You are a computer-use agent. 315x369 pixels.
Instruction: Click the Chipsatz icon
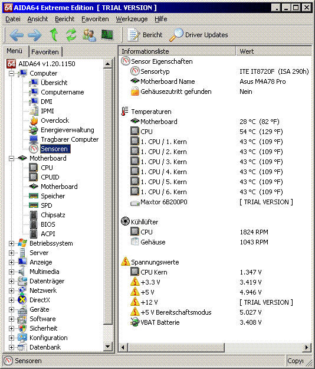click(34, 215)
